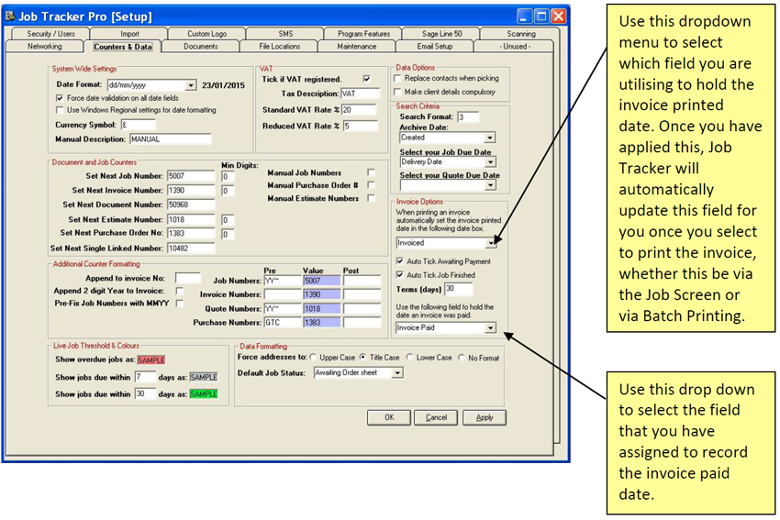Image resolution: width=780 pixels, height=520 pixels.
Task: Enable Pre-Fix Job Numbers with MMYY
Action: click(x=180, y=304)
